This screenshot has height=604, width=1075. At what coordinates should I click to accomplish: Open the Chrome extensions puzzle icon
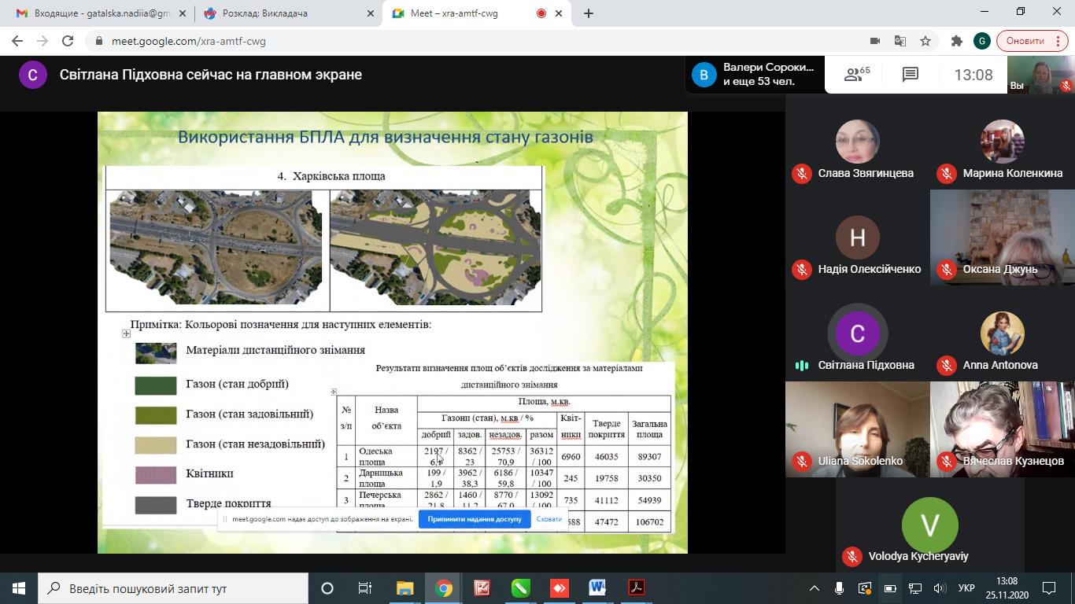point(957,41)
